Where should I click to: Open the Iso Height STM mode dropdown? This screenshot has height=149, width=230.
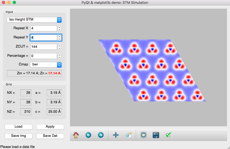(x=34, y=20)
